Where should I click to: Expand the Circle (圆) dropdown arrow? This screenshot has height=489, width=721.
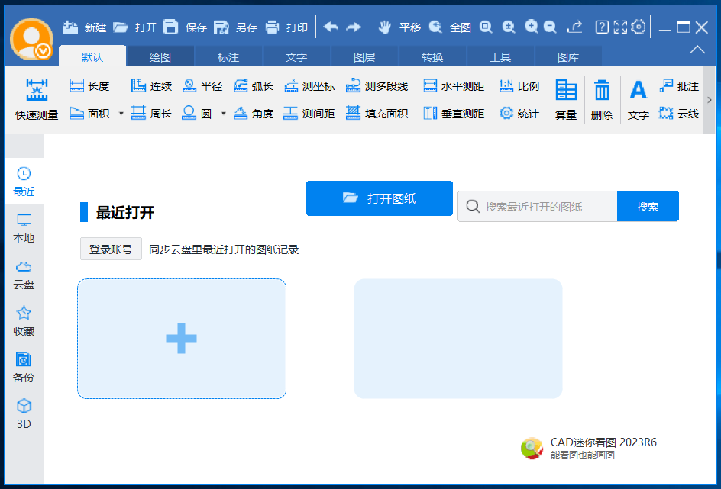(x=223, y=114)
